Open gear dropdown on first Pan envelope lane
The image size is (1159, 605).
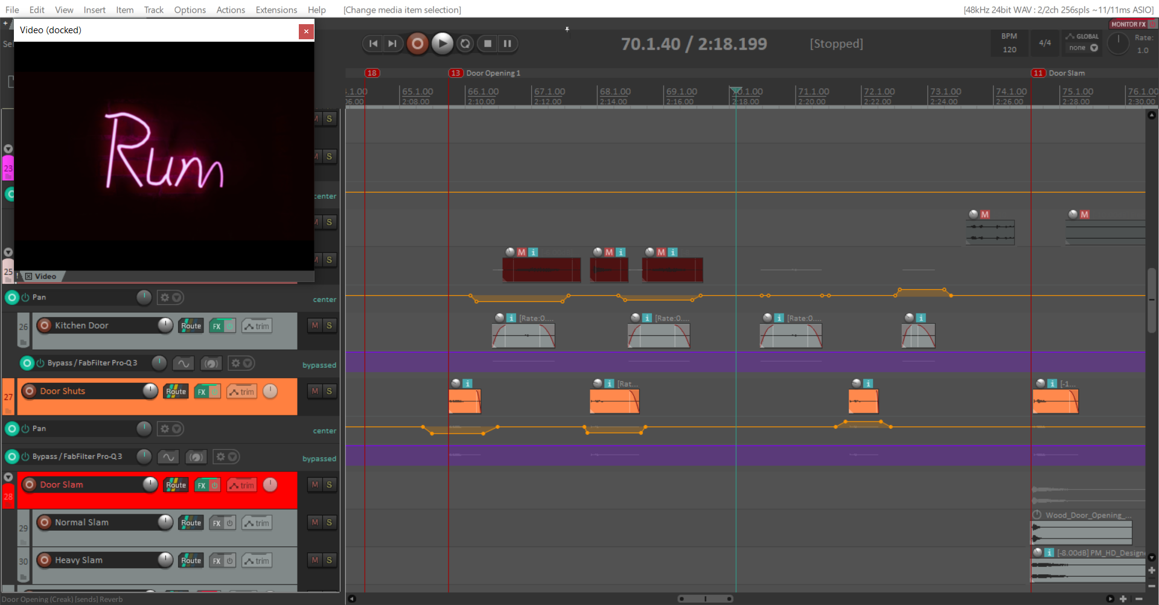tap(170, 297)
